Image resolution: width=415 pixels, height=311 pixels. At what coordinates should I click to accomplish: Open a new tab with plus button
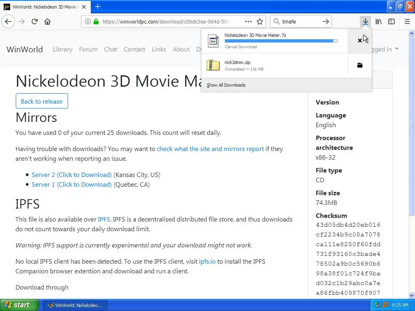coord(97,6)
